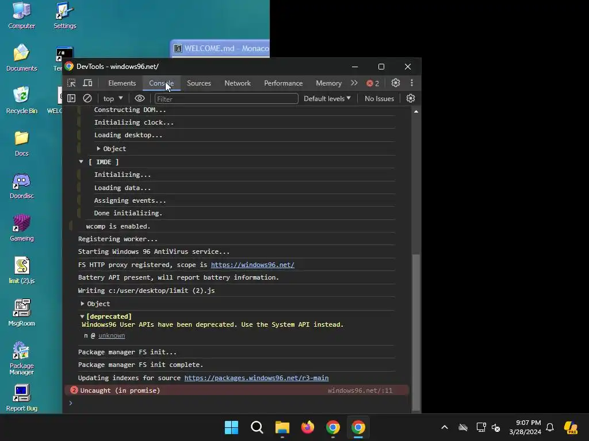Click the Uncaught (in promise) error row
The height and width of the screenshot is (441, 589).
236,390
